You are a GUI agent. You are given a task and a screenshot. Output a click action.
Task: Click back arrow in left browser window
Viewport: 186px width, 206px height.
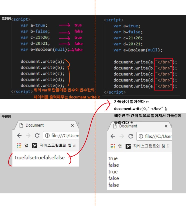19,135
